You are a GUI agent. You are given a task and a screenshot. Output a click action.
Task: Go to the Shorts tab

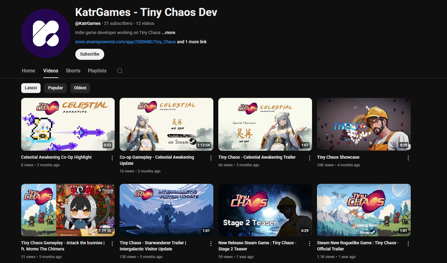point(73,71)
